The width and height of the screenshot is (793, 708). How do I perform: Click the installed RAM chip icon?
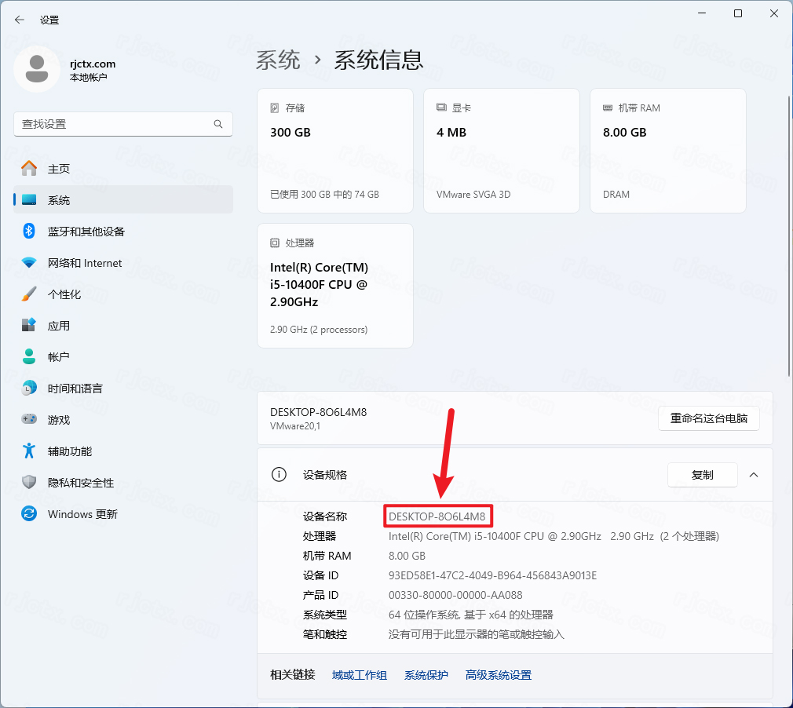[608, 108]
